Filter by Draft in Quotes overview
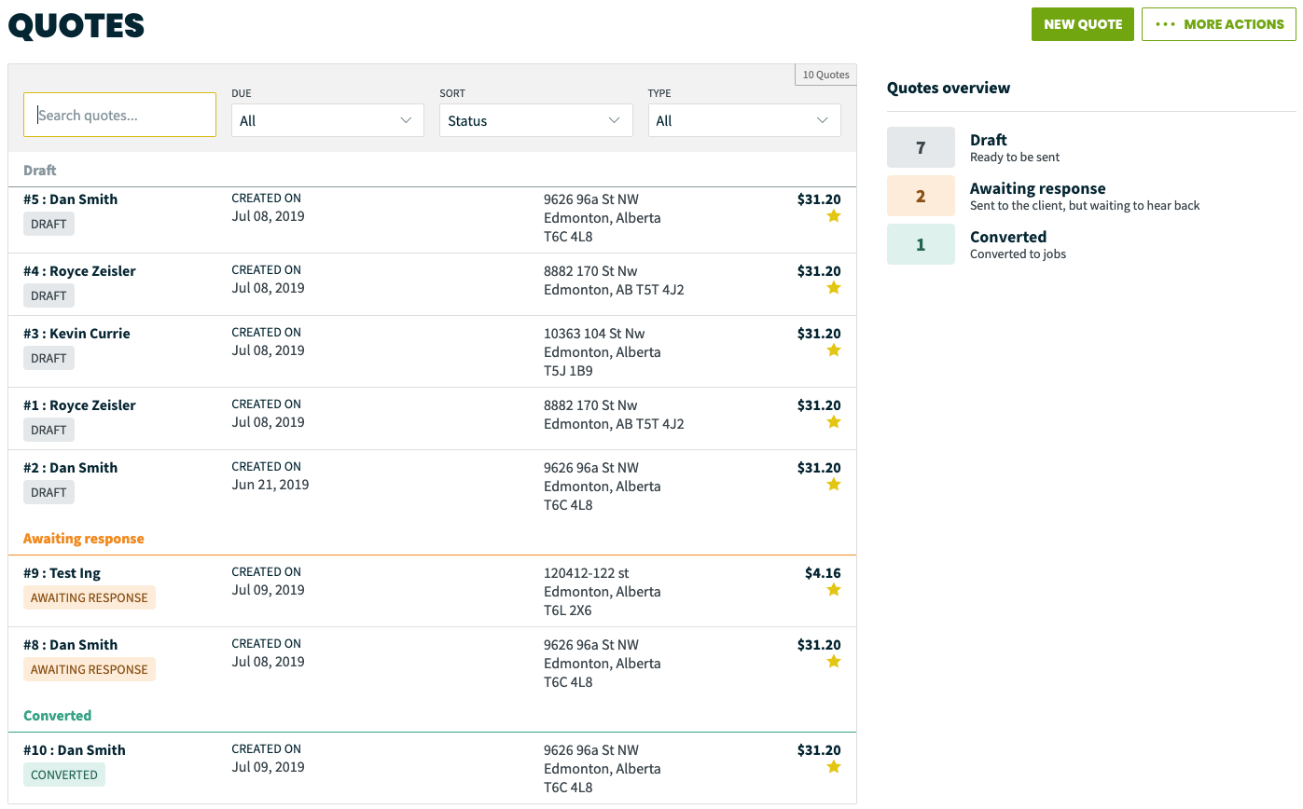 (921, 147)
